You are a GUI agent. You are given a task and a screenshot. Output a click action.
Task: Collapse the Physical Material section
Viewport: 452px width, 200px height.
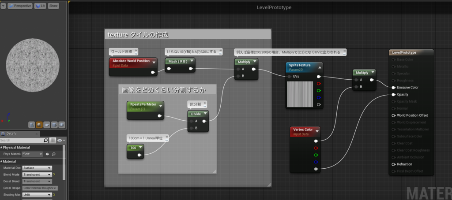(x=1, y=148)
